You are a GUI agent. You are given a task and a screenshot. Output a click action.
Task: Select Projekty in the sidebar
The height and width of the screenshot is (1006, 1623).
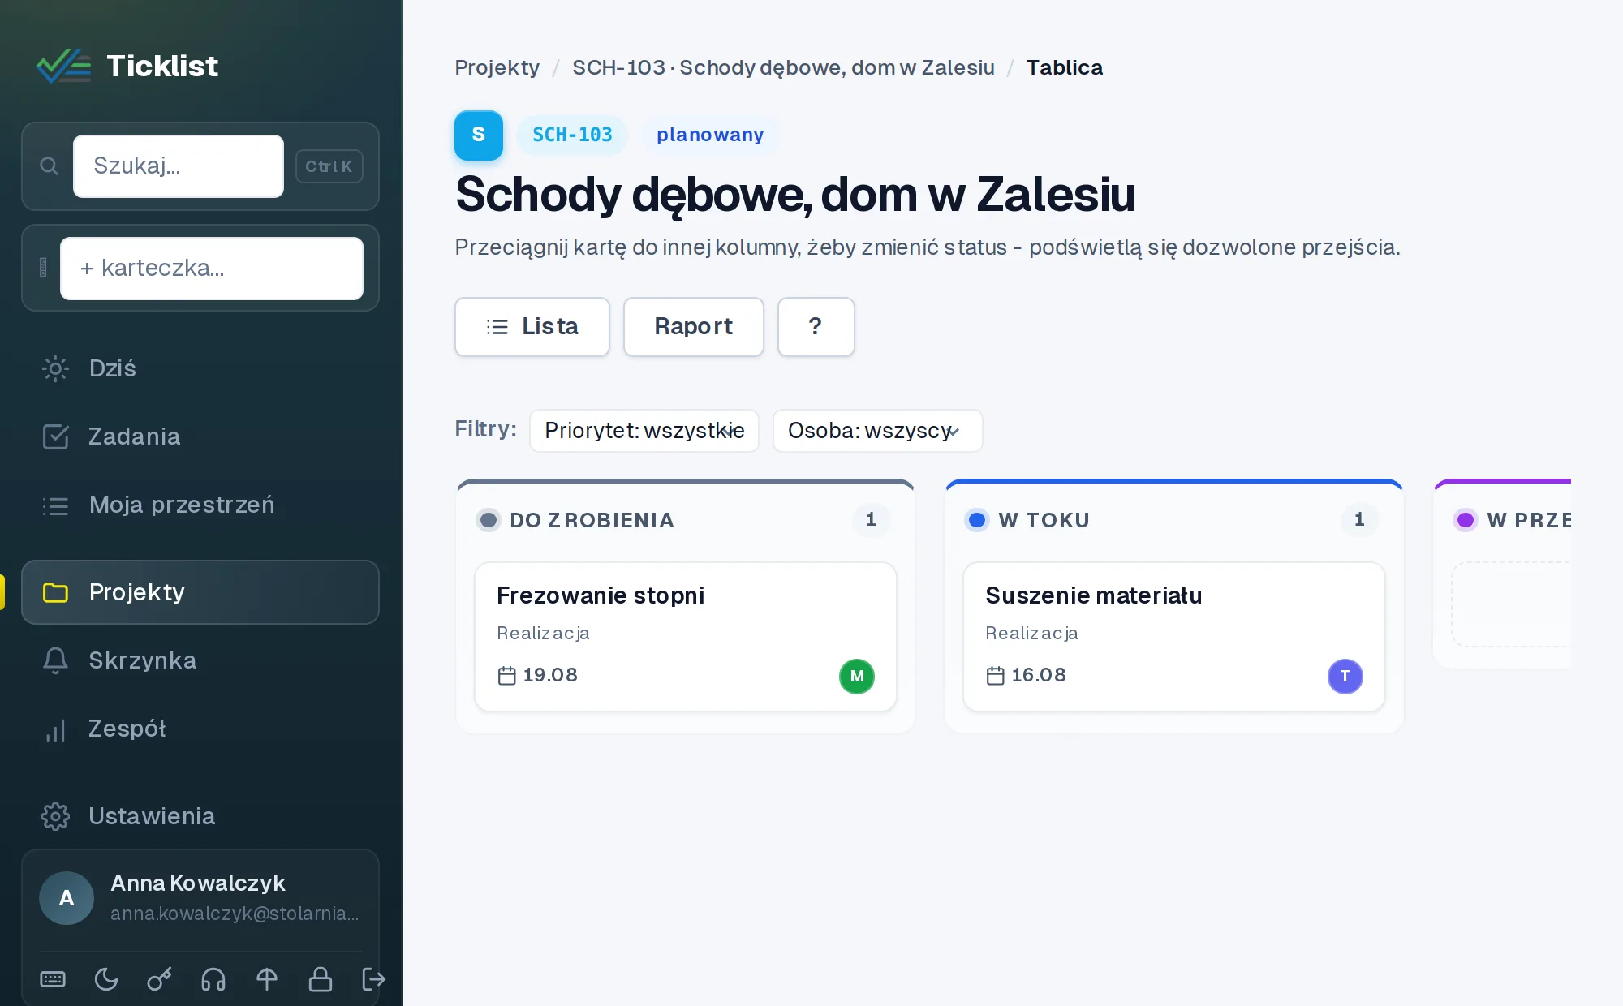(200, 592)
